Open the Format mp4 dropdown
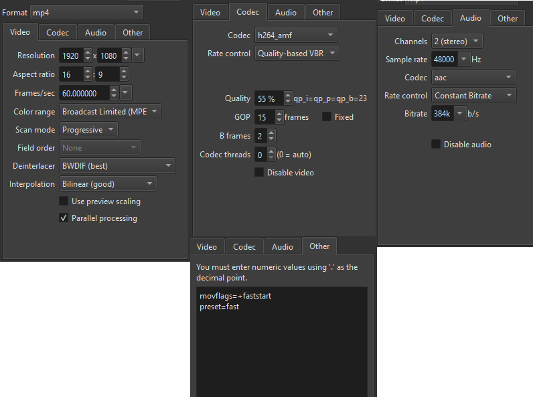The image size is (533, 397). tap(86, 13)
